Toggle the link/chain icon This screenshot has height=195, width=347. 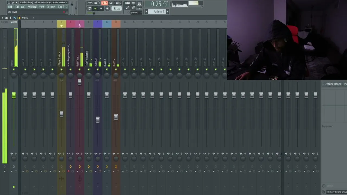(133, 8)
